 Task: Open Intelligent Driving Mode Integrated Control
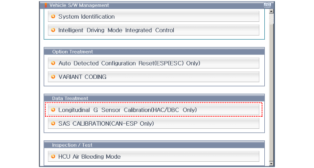pos(154,30)
